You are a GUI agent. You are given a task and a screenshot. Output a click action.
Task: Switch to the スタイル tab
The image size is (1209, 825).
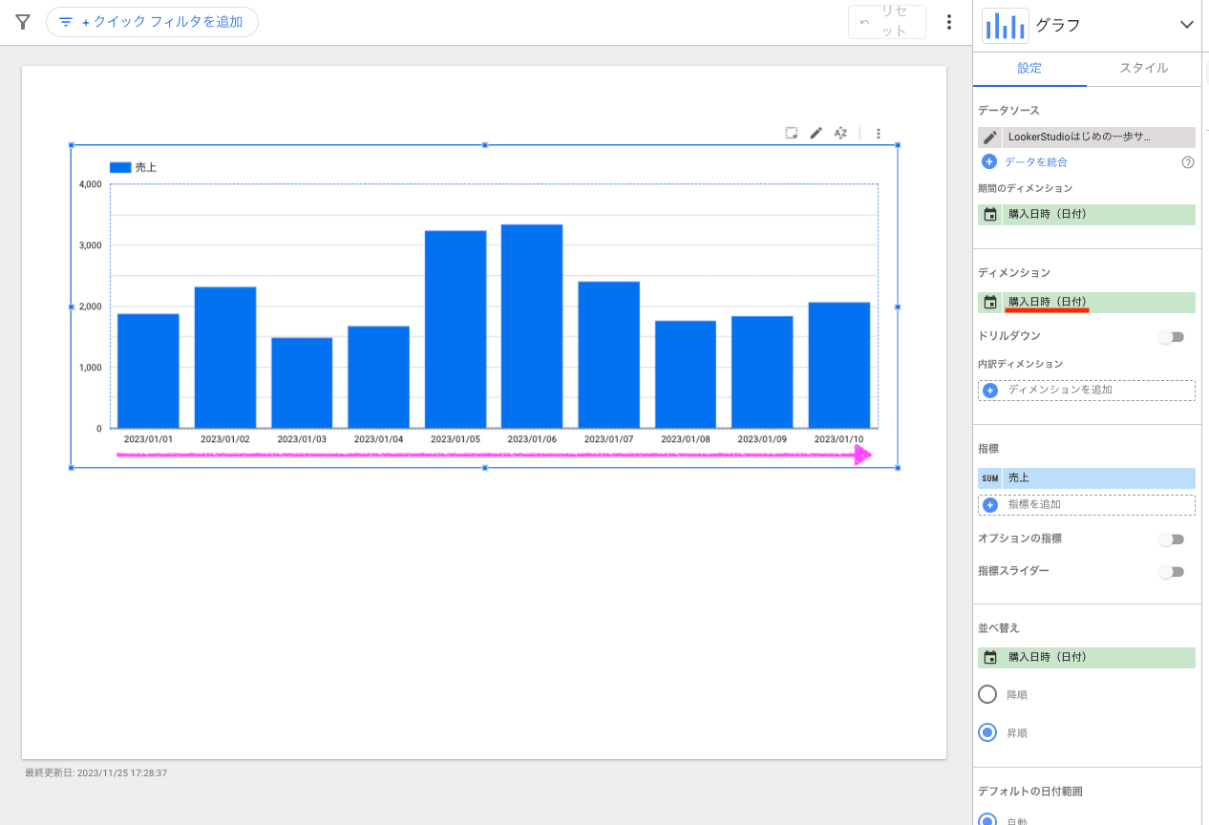1143,69
